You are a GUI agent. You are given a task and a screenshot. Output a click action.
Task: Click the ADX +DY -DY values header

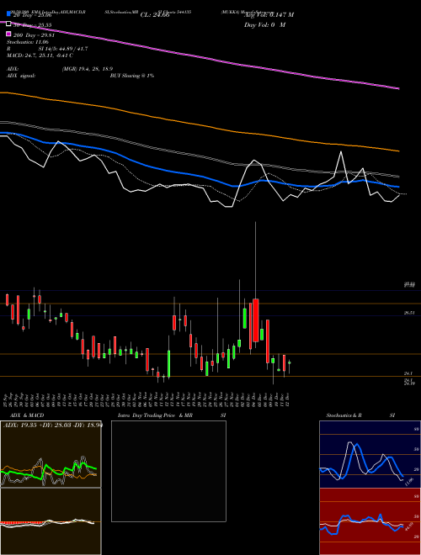[53, 425]
